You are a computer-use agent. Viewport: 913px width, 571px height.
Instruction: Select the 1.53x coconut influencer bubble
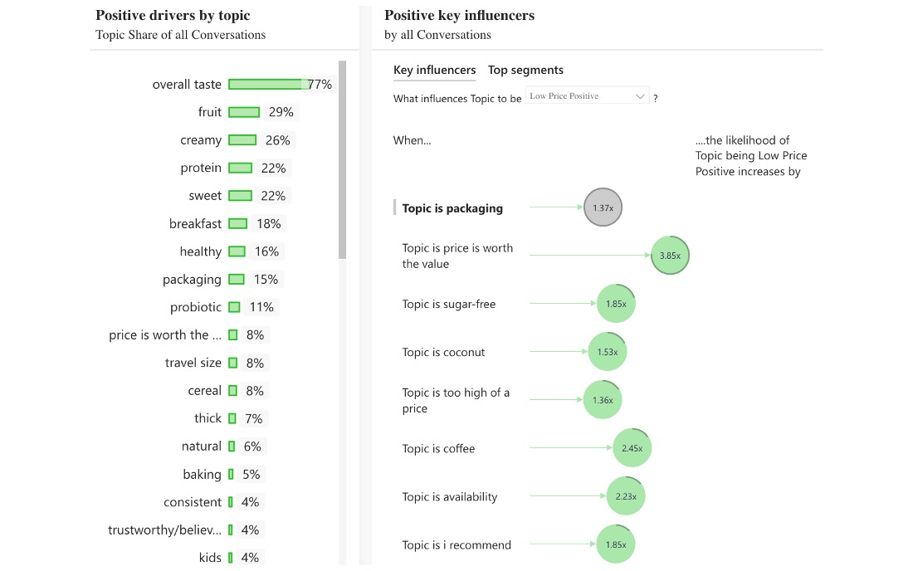(x=608, y=352)
